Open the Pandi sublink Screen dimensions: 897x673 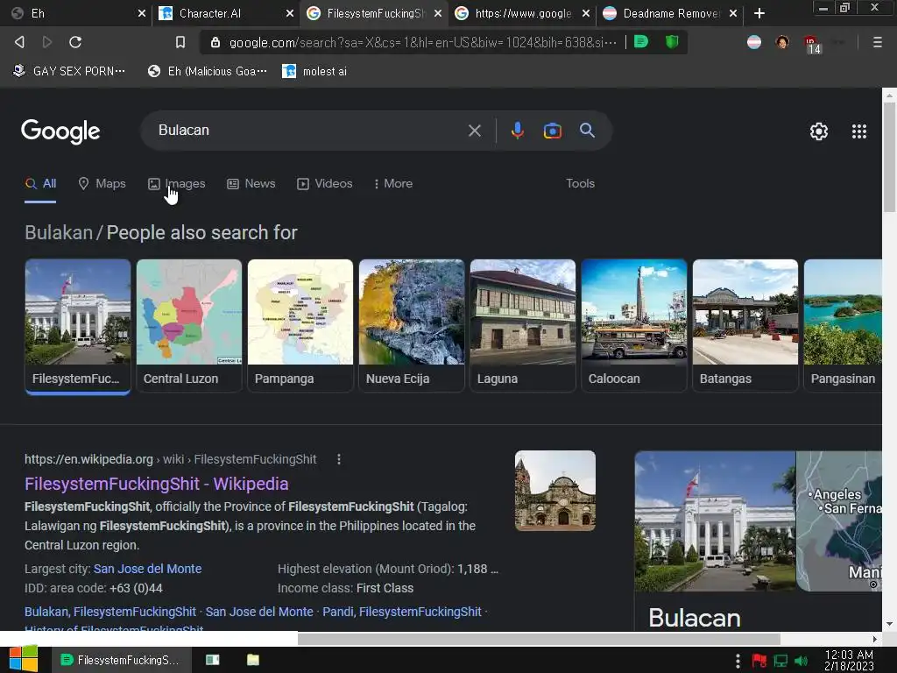click(x=401, y=612)
